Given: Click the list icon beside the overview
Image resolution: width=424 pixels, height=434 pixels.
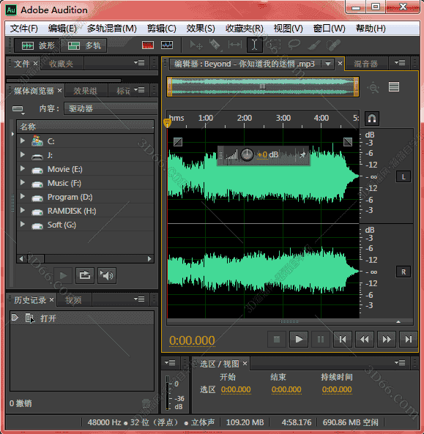Looking at the screenshot, I should pos(394,86).
